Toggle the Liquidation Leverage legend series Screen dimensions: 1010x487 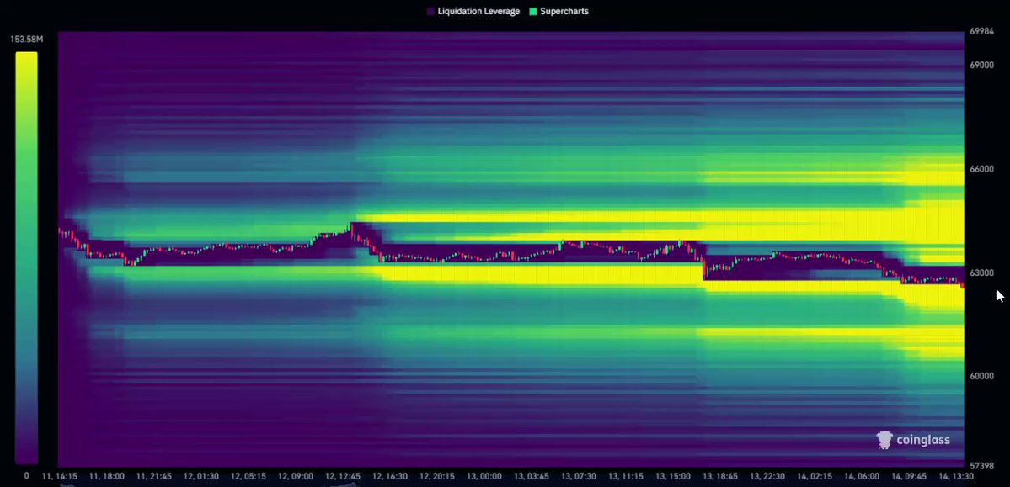click(473, 12)
